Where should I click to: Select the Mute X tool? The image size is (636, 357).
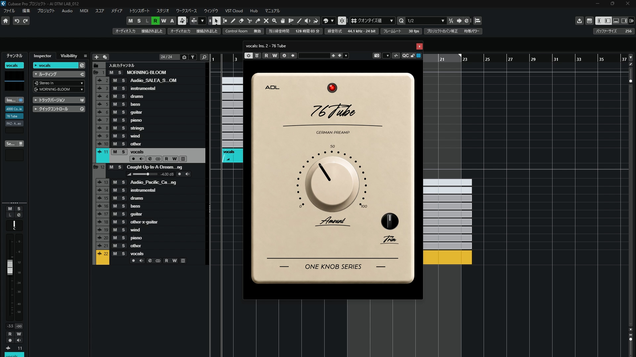tap(266, 21)
